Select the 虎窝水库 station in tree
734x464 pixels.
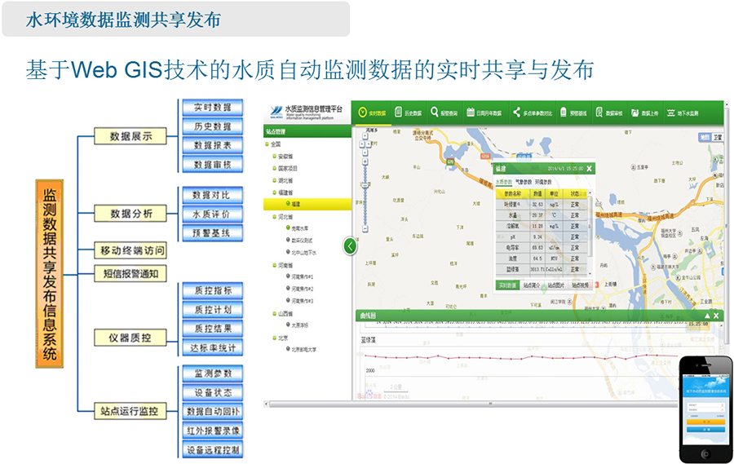coord(296,229)
